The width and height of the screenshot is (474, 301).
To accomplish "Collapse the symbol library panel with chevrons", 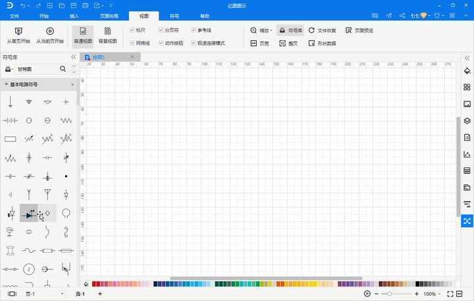I will (74, 57).
